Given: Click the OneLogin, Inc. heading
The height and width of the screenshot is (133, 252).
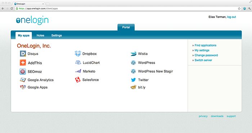Looking at the screenshot, I should coord(34,46).
